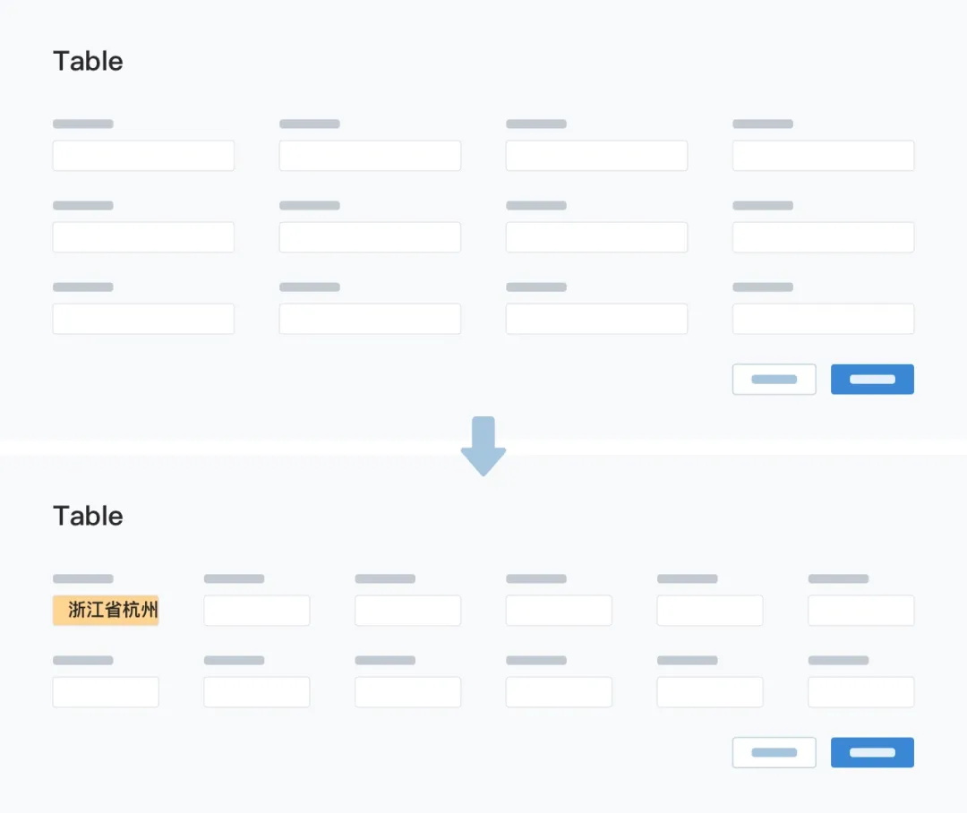The height and width of the screenshot is (813, 967).
Task: Click the lower panel's second-row, third-column input
Action: coord(407,692)
